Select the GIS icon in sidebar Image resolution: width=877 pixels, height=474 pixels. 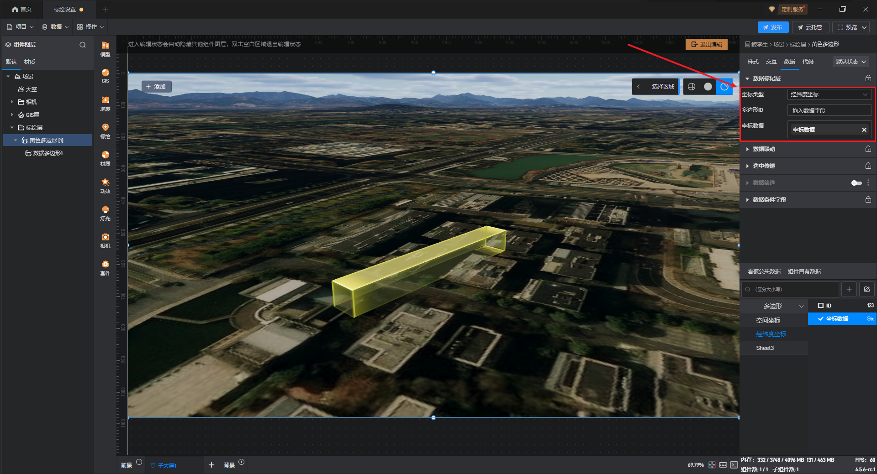click(x=105, y=75)
